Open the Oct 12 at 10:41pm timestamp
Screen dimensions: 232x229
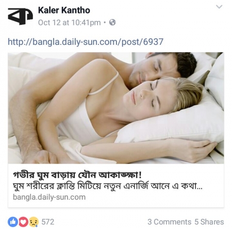(69, 23)
